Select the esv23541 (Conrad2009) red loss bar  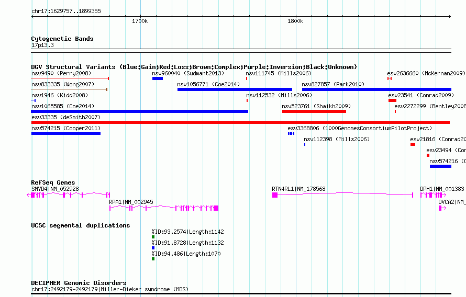tap(392, 100)
